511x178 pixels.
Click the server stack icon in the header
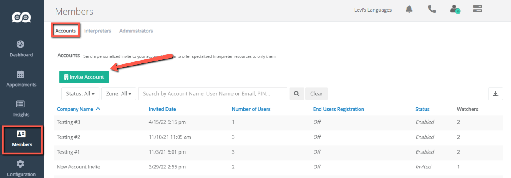[x=477, y=9]
